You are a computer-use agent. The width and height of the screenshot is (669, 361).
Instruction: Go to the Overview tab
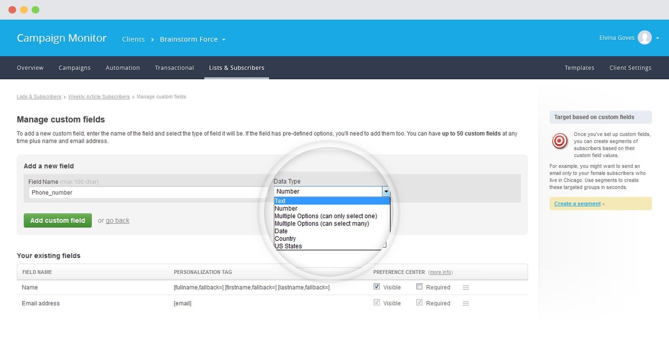click(x=30, y=68)
